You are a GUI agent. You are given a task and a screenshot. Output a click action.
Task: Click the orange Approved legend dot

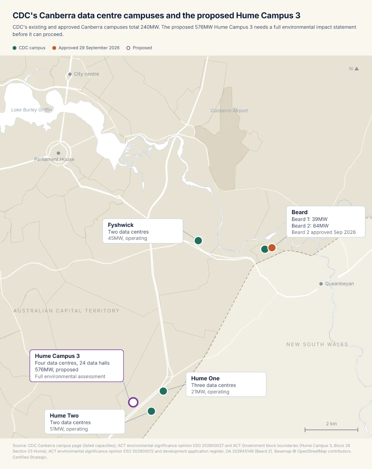tap(54, 48)
